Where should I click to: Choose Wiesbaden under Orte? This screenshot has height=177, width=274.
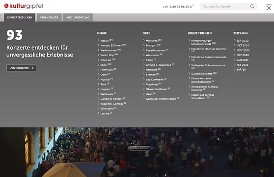153,55
